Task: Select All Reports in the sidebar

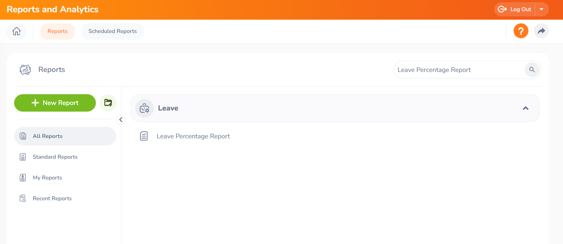Action: coord(65,136)
